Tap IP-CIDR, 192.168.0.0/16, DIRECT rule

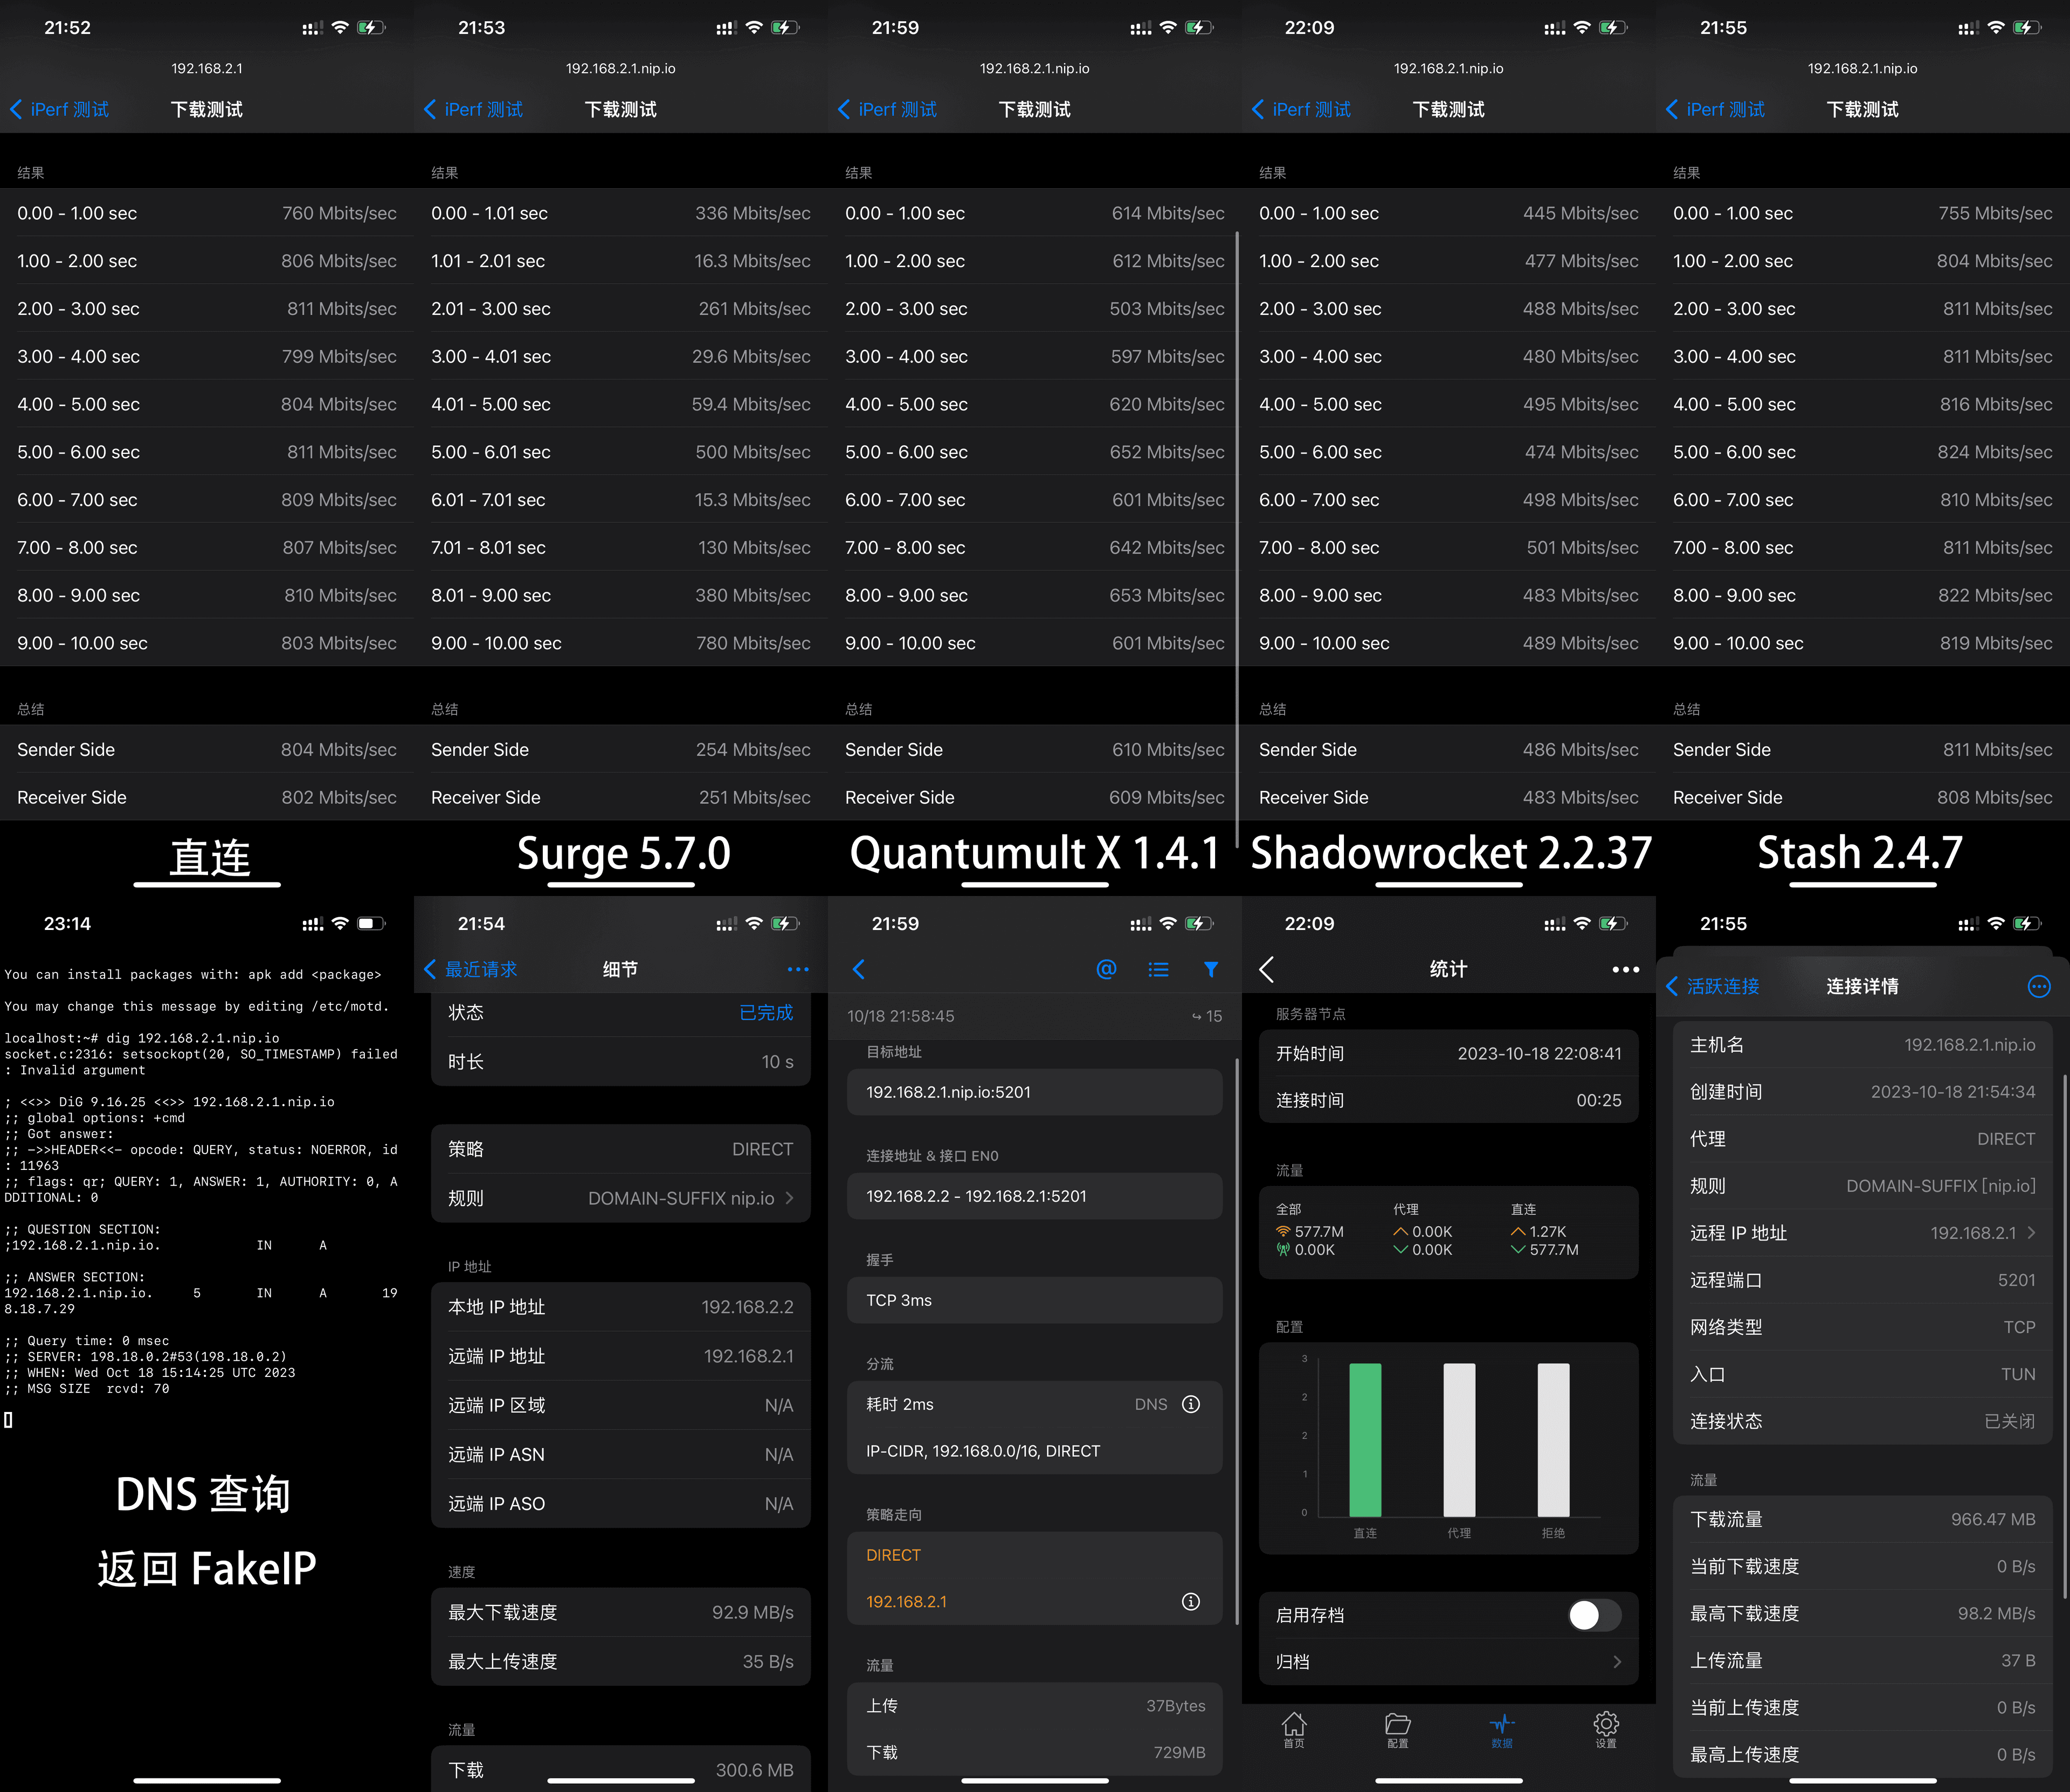(x=983, y=1451)
